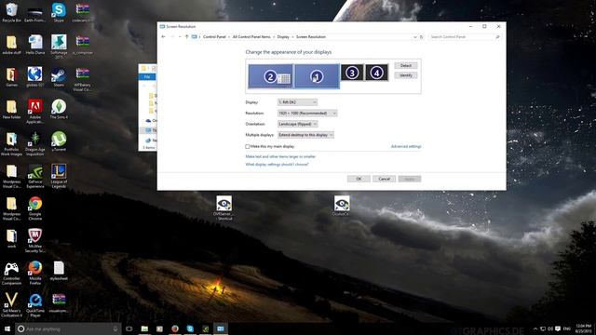
Task: Click the Firefox icon in the taskbar
Action: click(175, 328)
